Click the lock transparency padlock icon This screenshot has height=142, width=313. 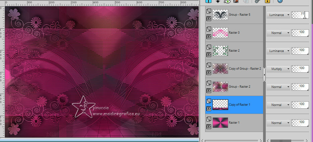(x=267, y=1)
